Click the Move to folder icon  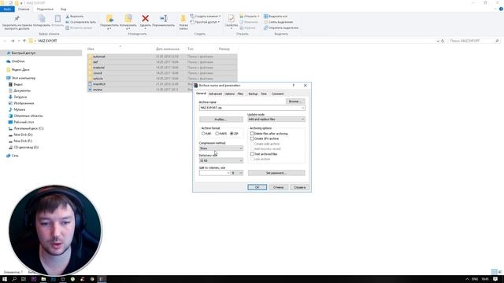pyautogui.click(x=109, y=19)
